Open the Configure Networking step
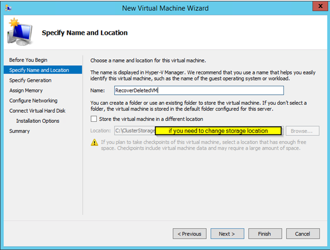 coord(33,100)
